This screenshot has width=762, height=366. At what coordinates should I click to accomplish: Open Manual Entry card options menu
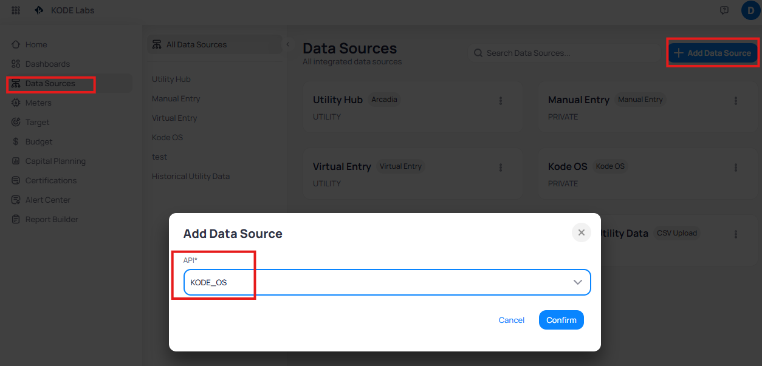click(736, 101)
